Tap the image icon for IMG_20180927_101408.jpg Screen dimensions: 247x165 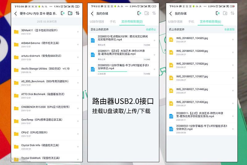point(171,103)
